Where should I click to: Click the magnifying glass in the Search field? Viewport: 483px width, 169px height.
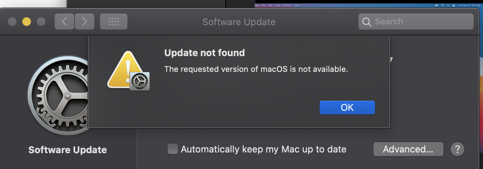coord(367,22)
